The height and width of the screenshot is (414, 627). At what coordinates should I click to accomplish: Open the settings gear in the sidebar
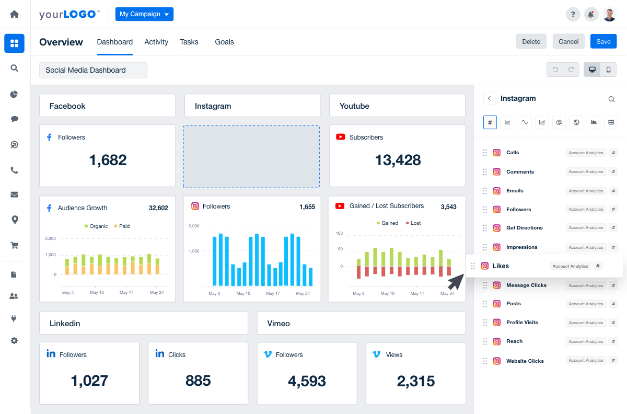pos(14,340)
